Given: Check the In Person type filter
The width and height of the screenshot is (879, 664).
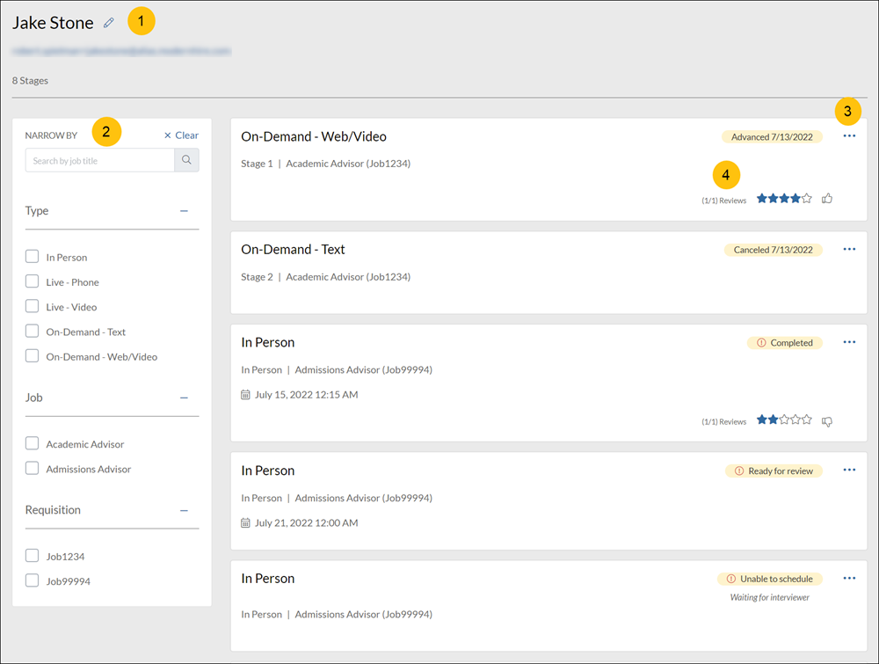Looking at the screenshot, I should coord(33,257).
